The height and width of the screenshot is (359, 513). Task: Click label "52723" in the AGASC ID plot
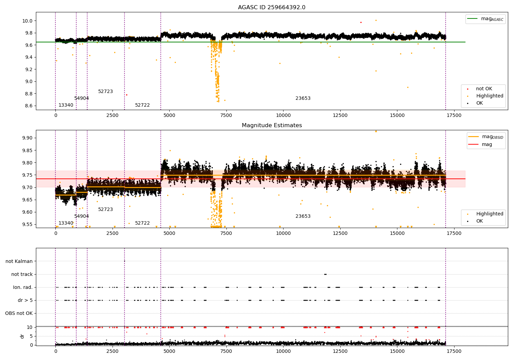tap(105, 92)
